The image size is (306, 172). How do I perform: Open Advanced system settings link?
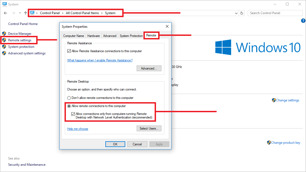pos(27,53)
